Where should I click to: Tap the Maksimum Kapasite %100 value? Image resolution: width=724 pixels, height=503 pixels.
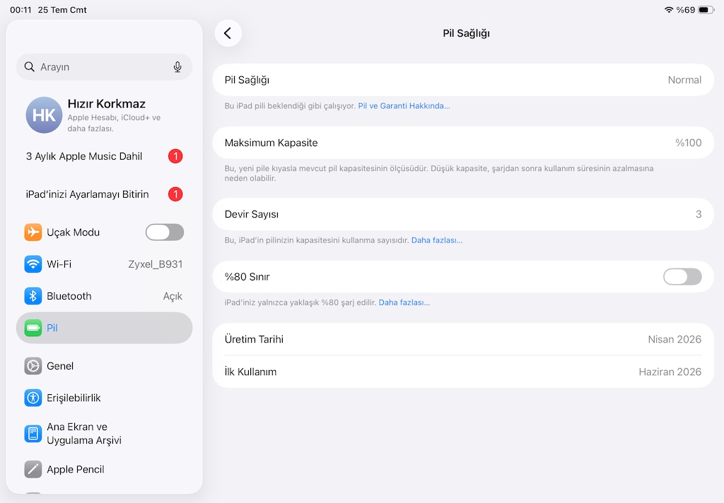click(x=688, y=143)
